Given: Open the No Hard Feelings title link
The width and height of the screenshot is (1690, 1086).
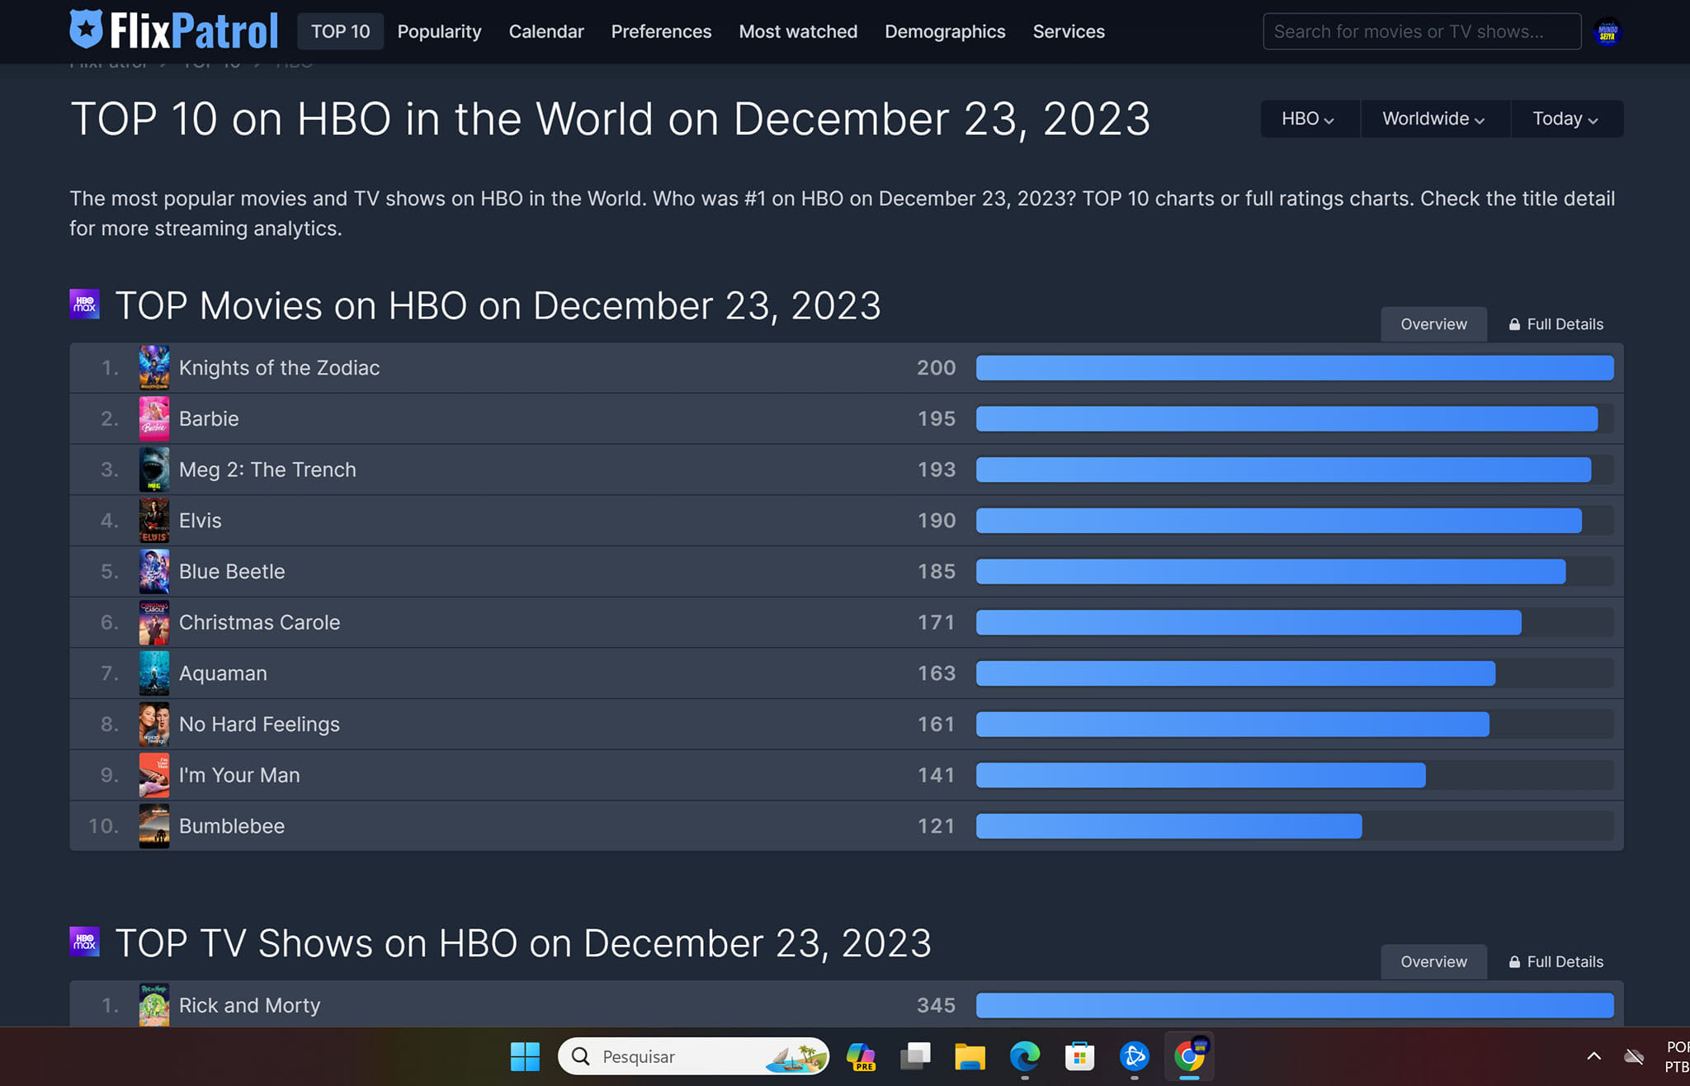Looking at the screenshot, I should coord(259,724).
